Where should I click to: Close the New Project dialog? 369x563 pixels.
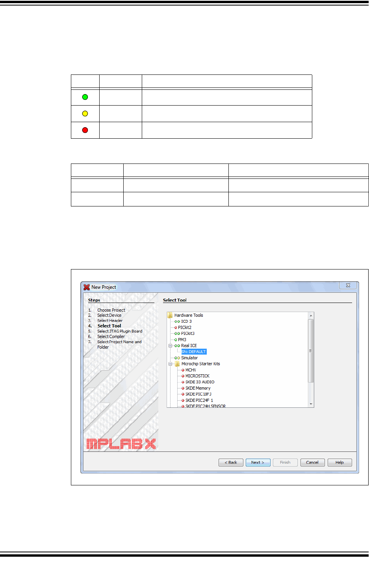348,285
